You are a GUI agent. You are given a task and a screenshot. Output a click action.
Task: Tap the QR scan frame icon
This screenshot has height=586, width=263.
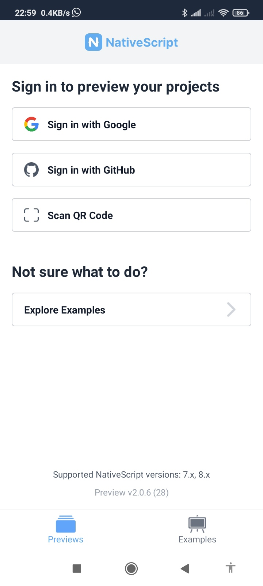click(x=31, y=215)
